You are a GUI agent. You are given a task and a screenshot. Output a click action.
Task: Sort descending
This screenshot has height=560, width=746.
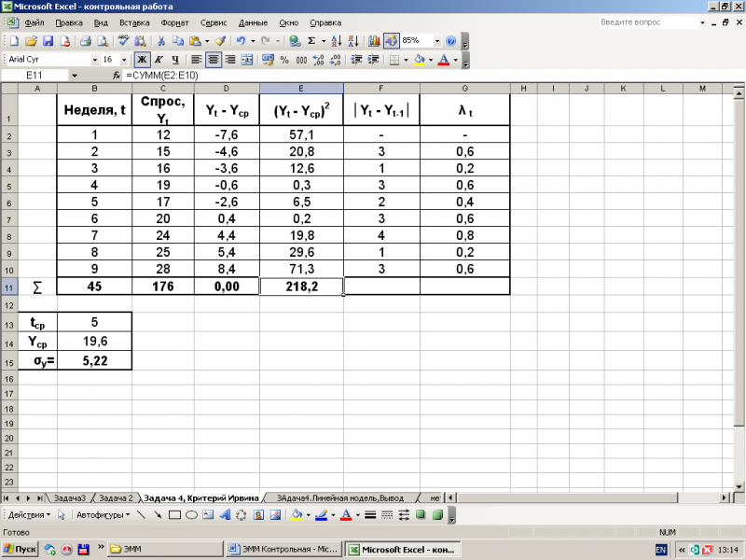(353, 41)
